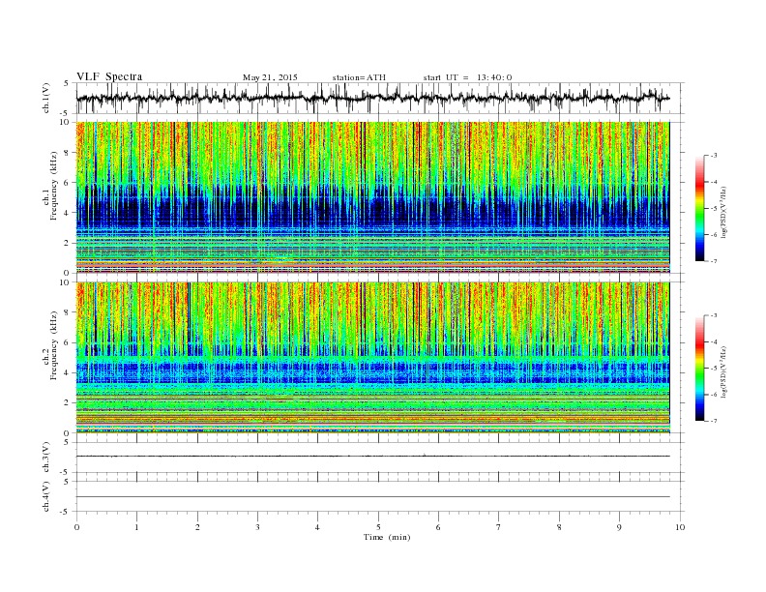Viewport: 766px width, 592px height.
Task: Click the "4" kHz tick on ch.2 frequency axis
Action: pos(68,373)
